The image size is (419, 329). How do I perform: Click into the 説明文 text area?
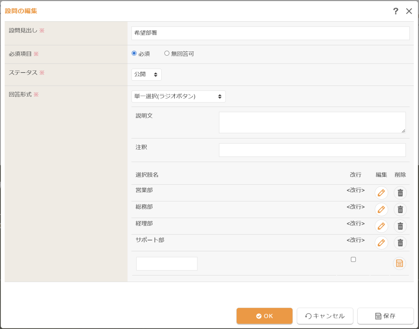coord(312,122)
